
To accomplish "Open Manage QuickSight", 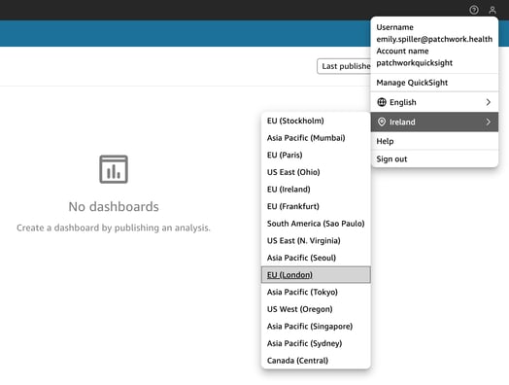I will (434, 83).
